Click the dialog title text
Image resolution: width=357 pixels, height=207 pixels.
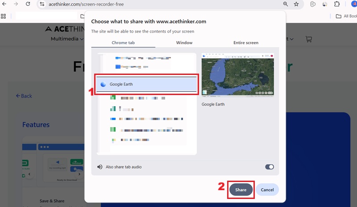[x=149, y=21]
